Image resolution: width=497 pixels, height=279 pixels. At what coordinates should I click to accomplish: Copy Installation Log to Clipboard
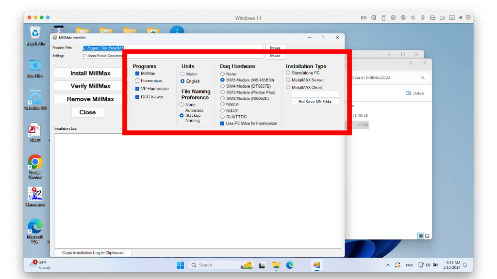click(x=93, y=253)
